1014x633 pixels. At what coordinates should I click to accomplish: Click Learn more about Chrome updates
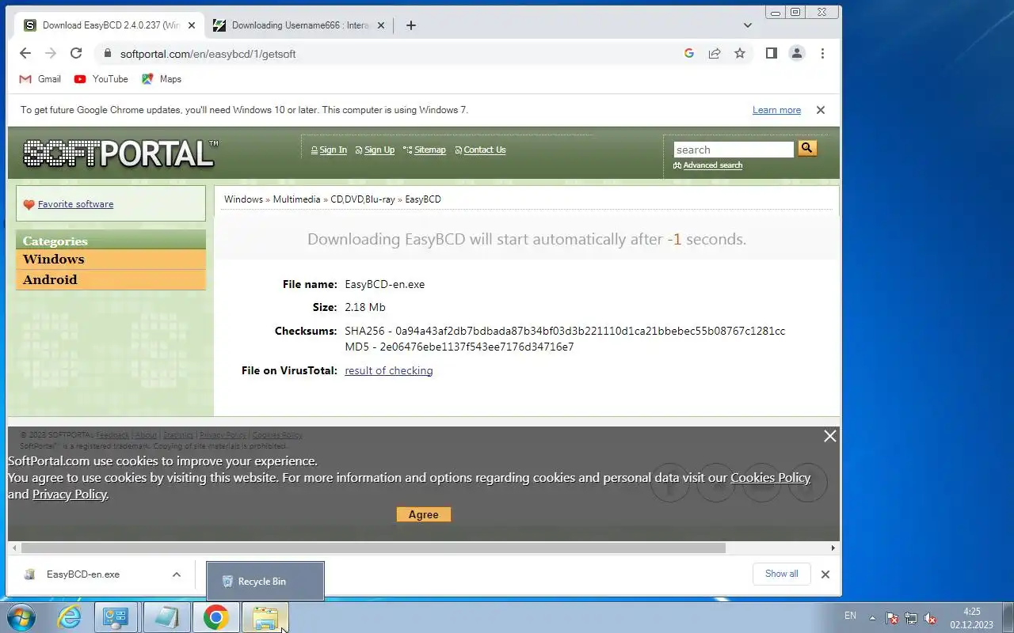[x=776, y=110]
